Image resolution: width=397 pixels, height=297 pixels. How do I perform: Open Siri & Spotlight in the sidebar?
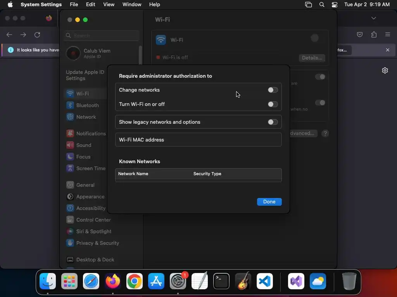click(89, 231)
